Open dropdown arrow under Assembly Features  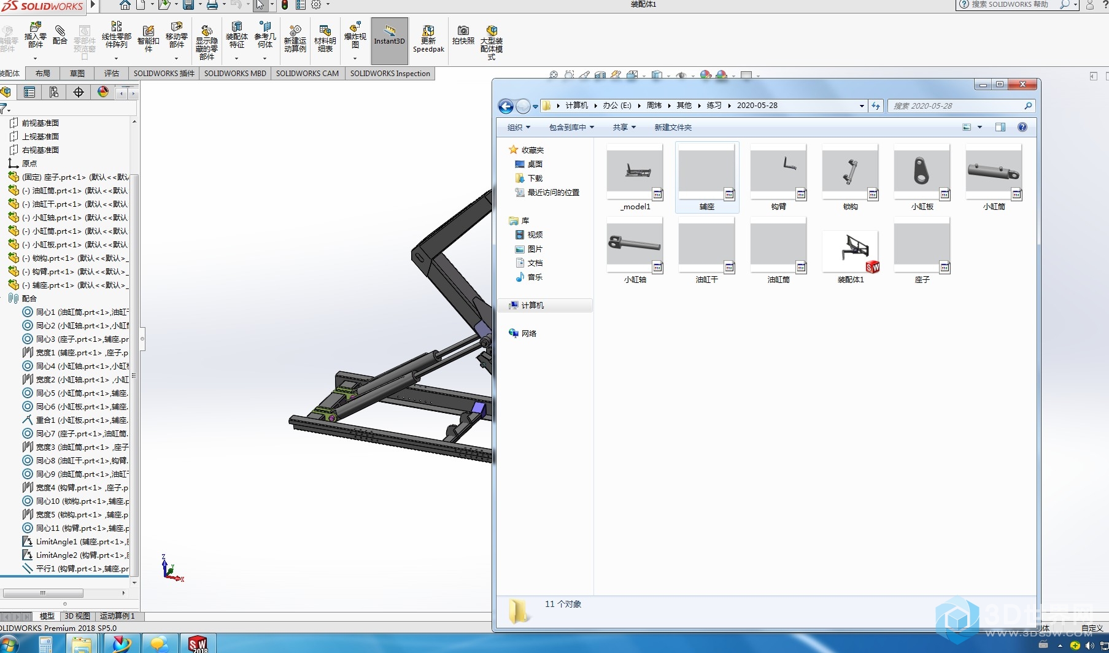[x=236, y=58]
